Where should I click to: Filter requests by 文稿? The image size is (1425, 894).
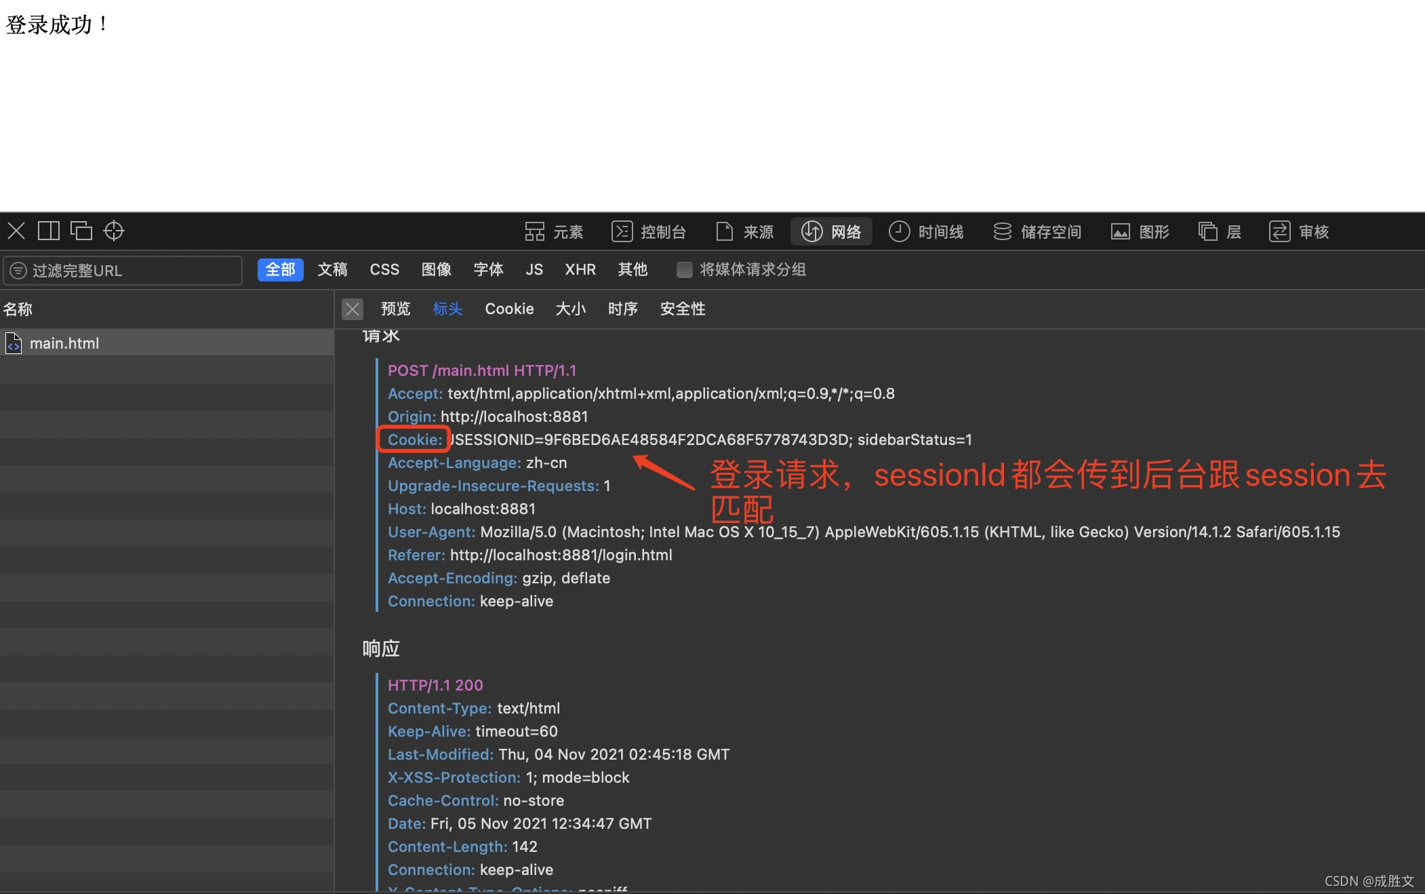pos(332,270)
